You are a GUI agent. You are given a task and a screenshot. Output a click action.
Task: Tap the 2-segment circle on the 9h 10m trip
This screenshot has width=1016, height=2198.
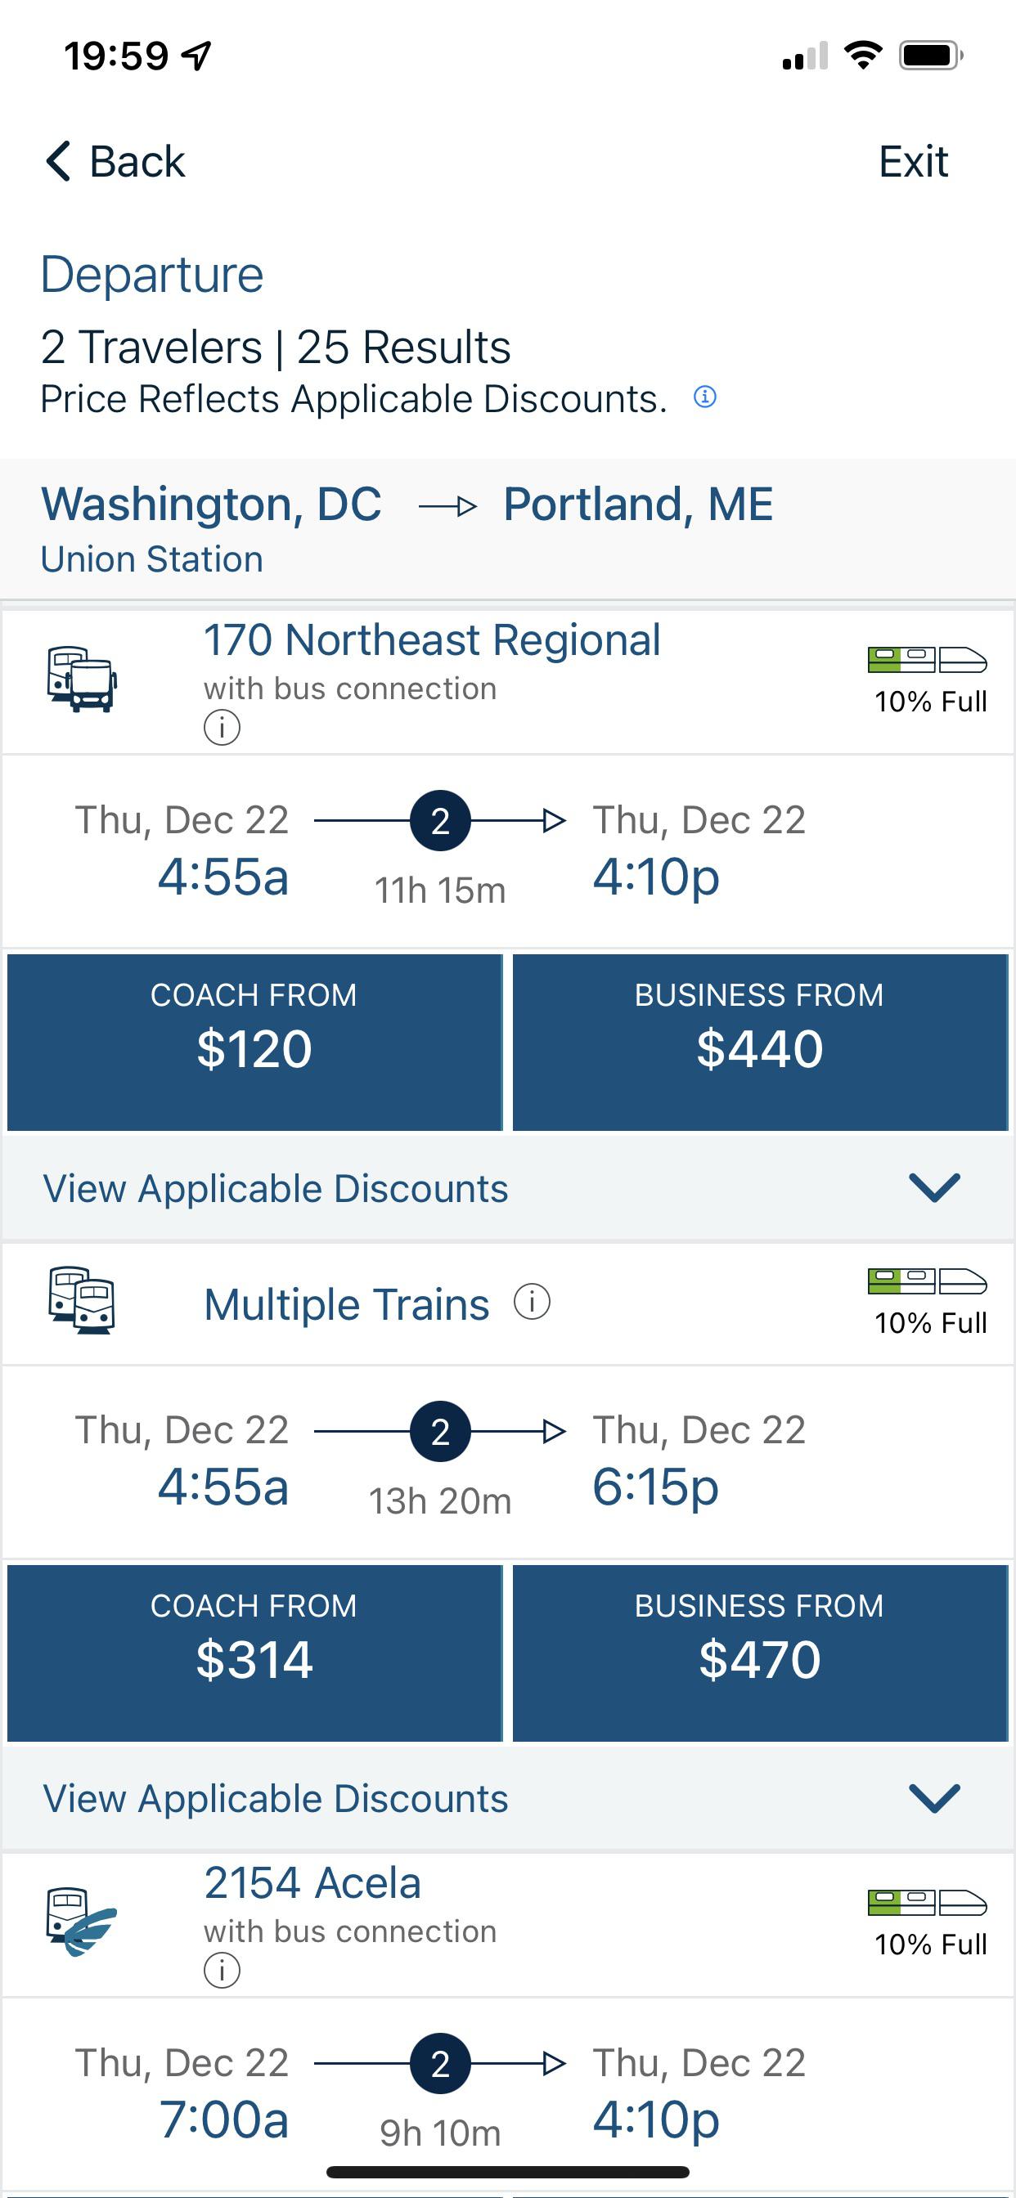click(x=440, y=2064)
